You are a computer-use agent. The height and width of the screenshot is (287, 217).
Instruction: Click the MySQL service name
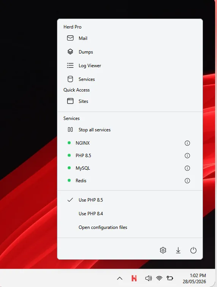pos(83,168)
